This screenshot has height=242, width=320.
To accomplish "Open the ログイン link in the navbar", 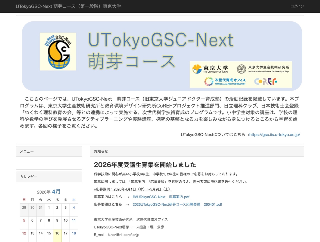I will pyautogui.click(x=297, y=6).
